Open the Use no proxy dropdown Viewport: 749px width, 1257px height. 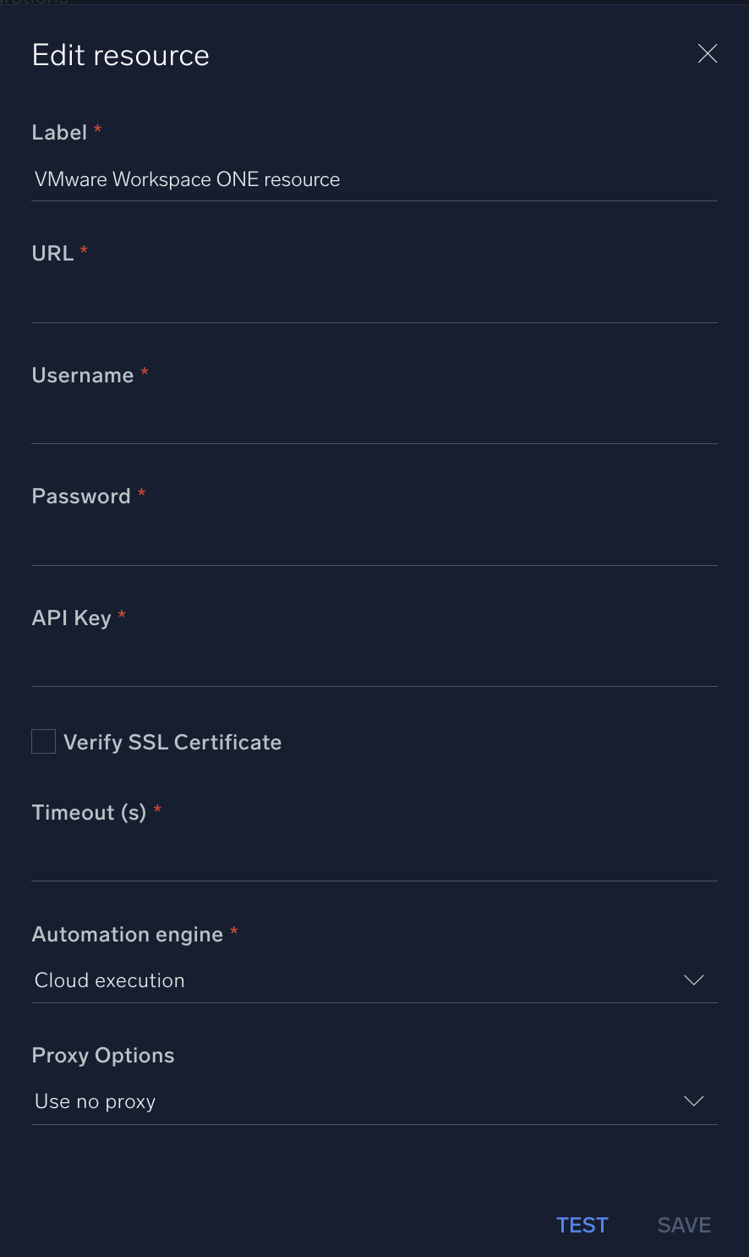coord(374,1101)
